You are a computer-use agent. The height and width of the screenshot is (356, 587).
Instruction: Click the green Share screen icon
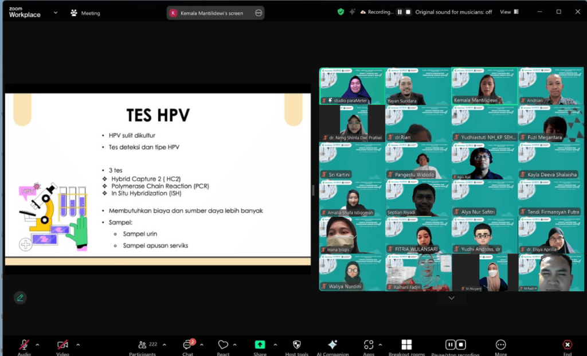pos(260,345)
